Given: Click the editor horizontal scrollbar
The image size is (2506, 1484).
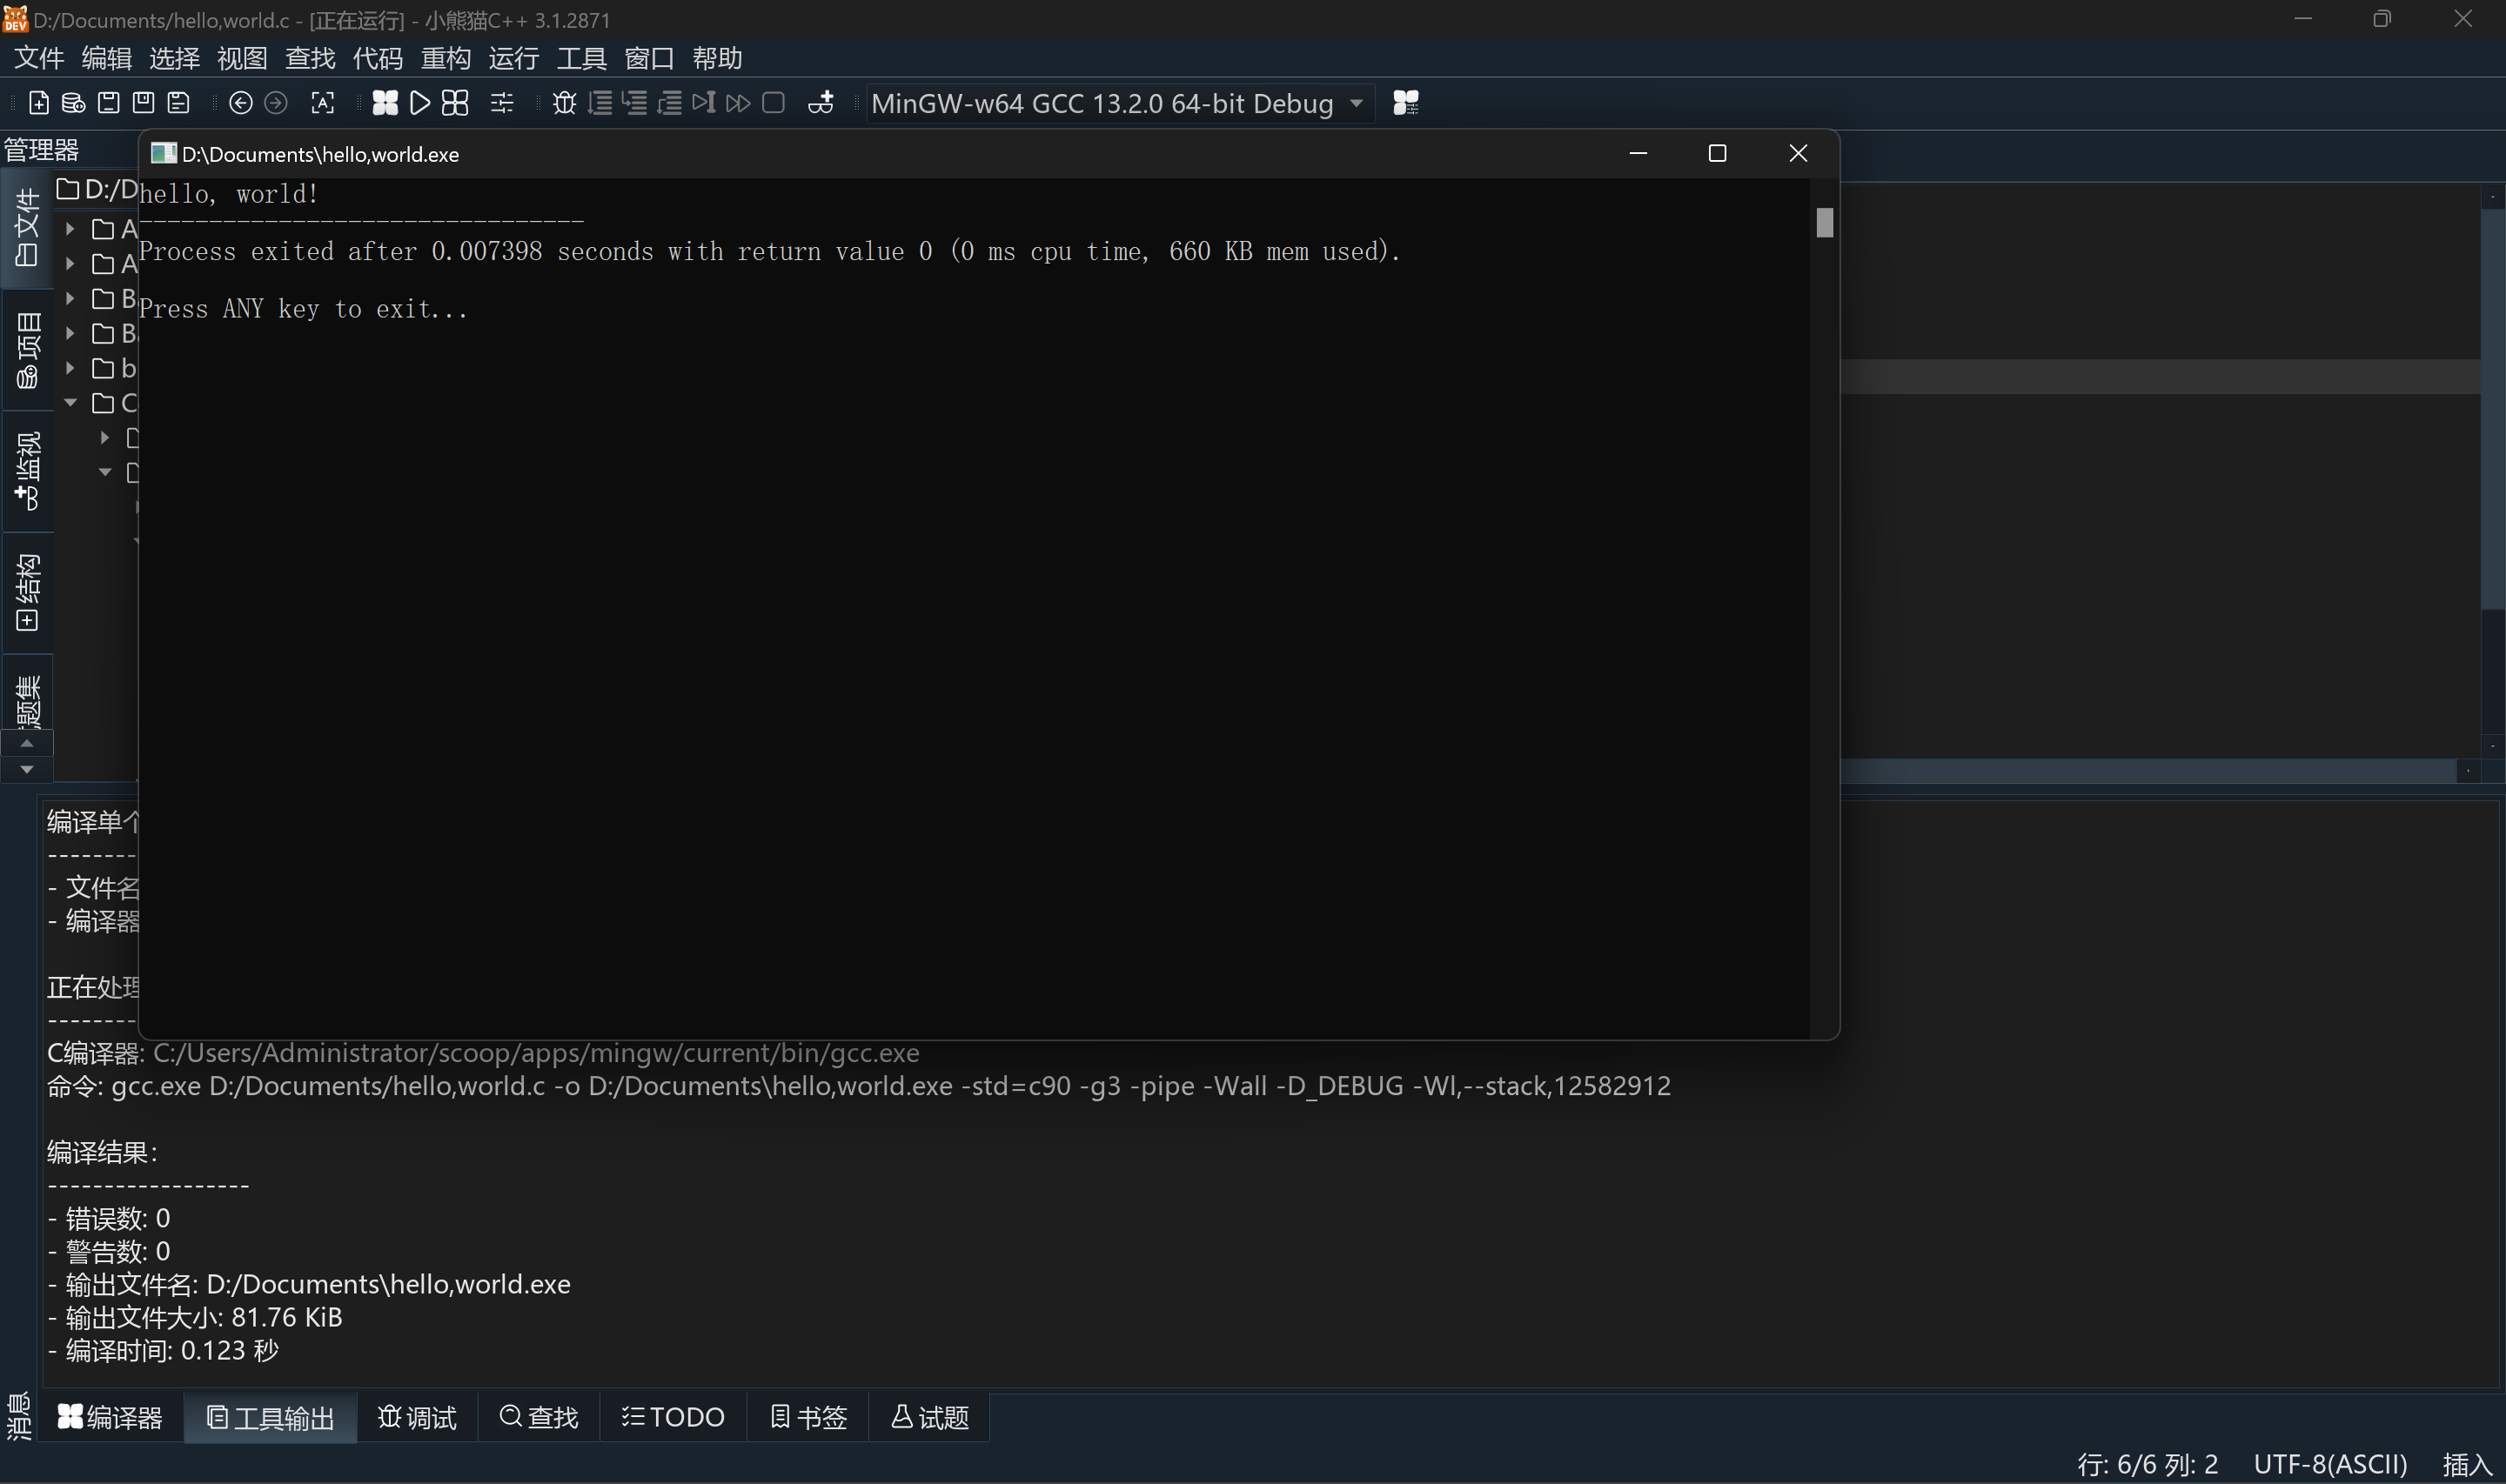Looking at the screenshot, I should click(2149, 770).
